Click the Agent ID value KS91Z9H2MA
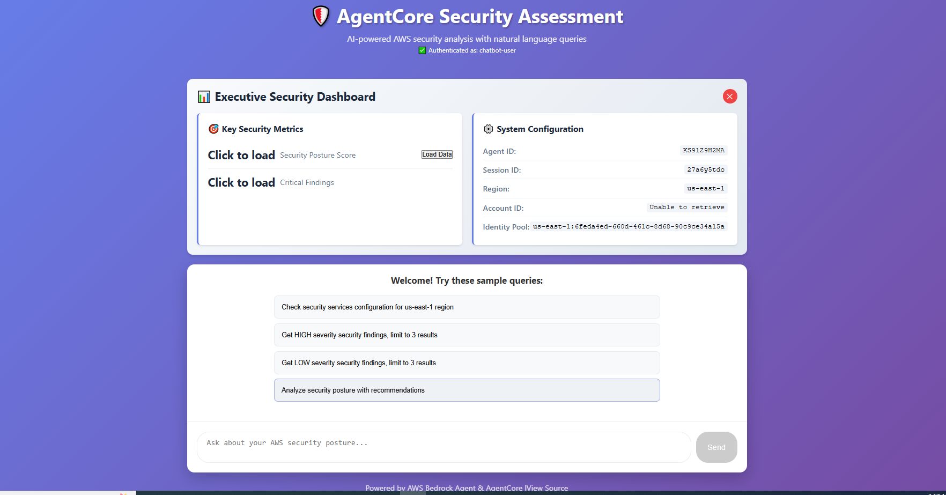Image resolution: width=946 pixels, height=495 pixels. (x=704, y=150)
